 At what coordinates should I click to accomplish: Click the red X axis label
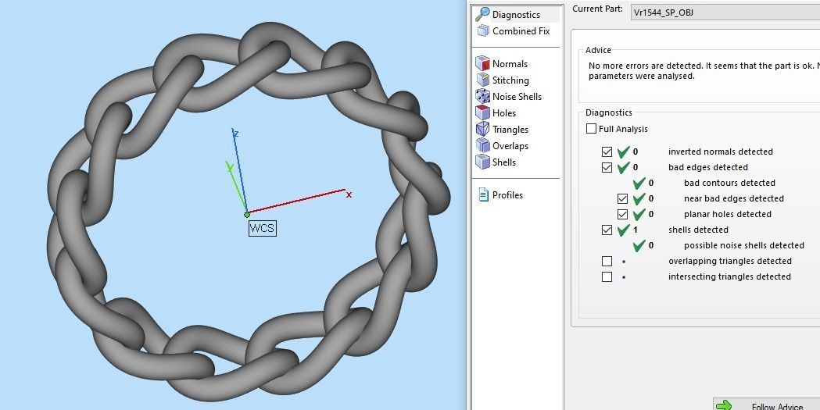click(349, 194)
